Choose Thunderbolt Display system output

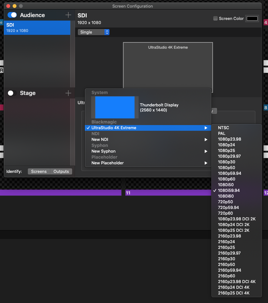(x=148, y=107)
